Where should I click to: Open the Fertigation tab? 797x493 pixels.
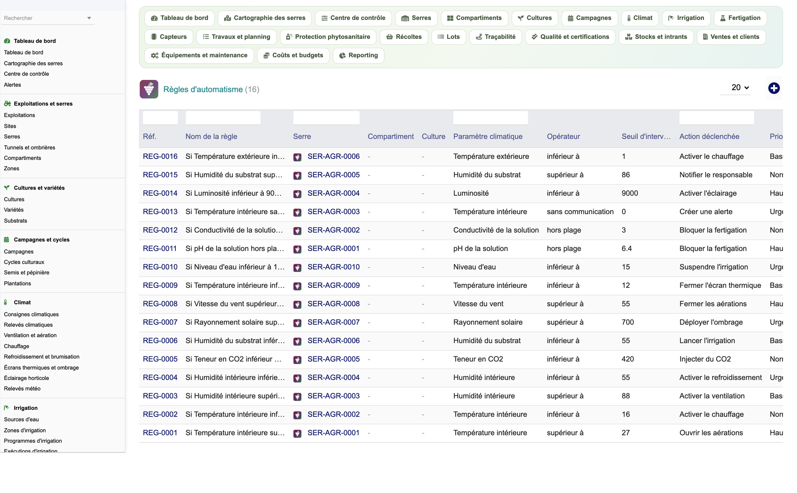pyautogui.click(x=740, y=18)
